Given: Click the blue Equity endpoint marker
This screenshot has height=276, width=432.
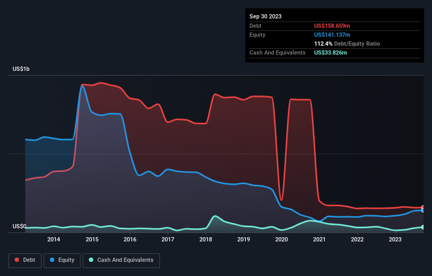Looking at the screenshot, I should click(x=423, y=210).
